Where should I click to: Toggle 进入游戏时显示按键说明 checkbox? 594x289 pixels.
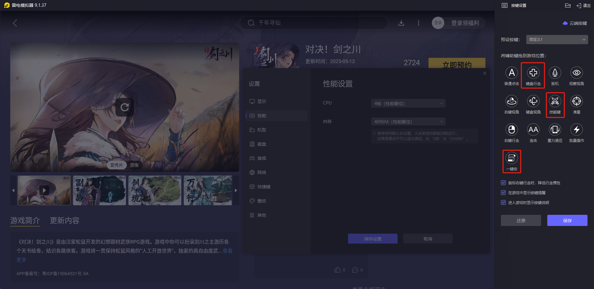[503, 202]
